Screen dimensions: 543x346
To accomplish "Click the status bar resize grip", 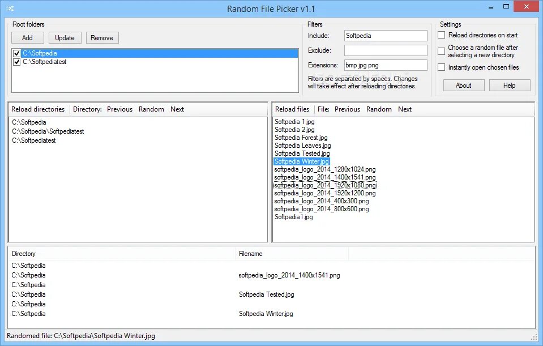I will click(533, 337).
